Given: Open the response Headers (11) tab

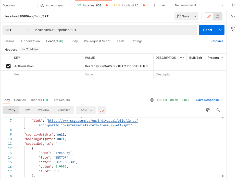Looking at the screenshot, I should coord(39,100).
